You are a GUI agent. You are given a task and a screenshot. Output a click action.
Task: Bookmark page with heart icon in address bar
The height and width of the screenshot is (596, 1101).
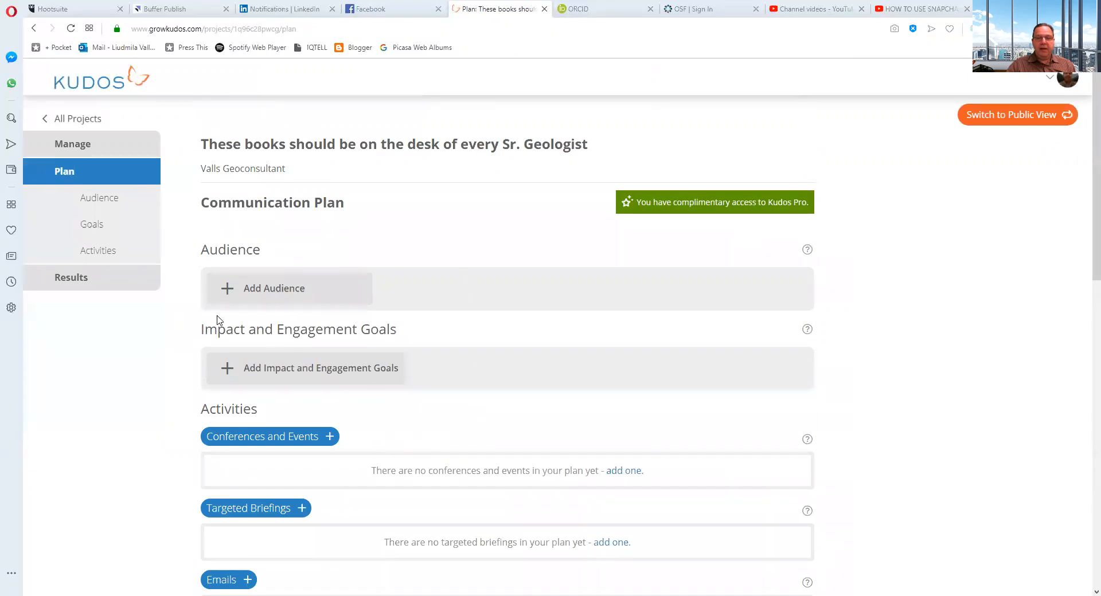click(x=950, y=29)
